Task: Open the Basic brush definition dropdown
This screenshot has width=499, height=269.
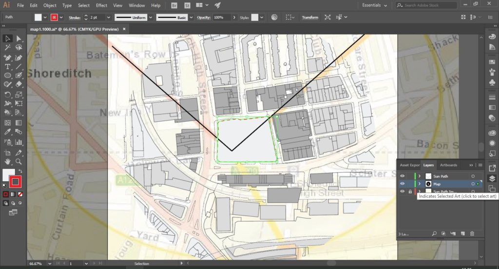Action: (x=191, y=18)
